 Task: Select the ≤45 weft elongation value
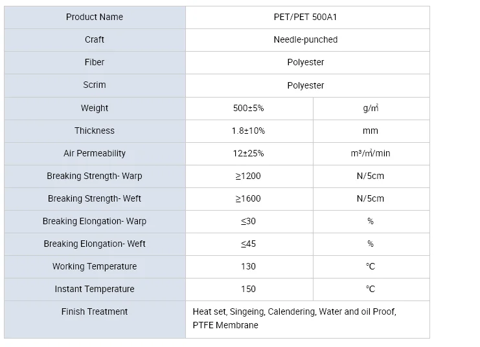pos(249,244)
